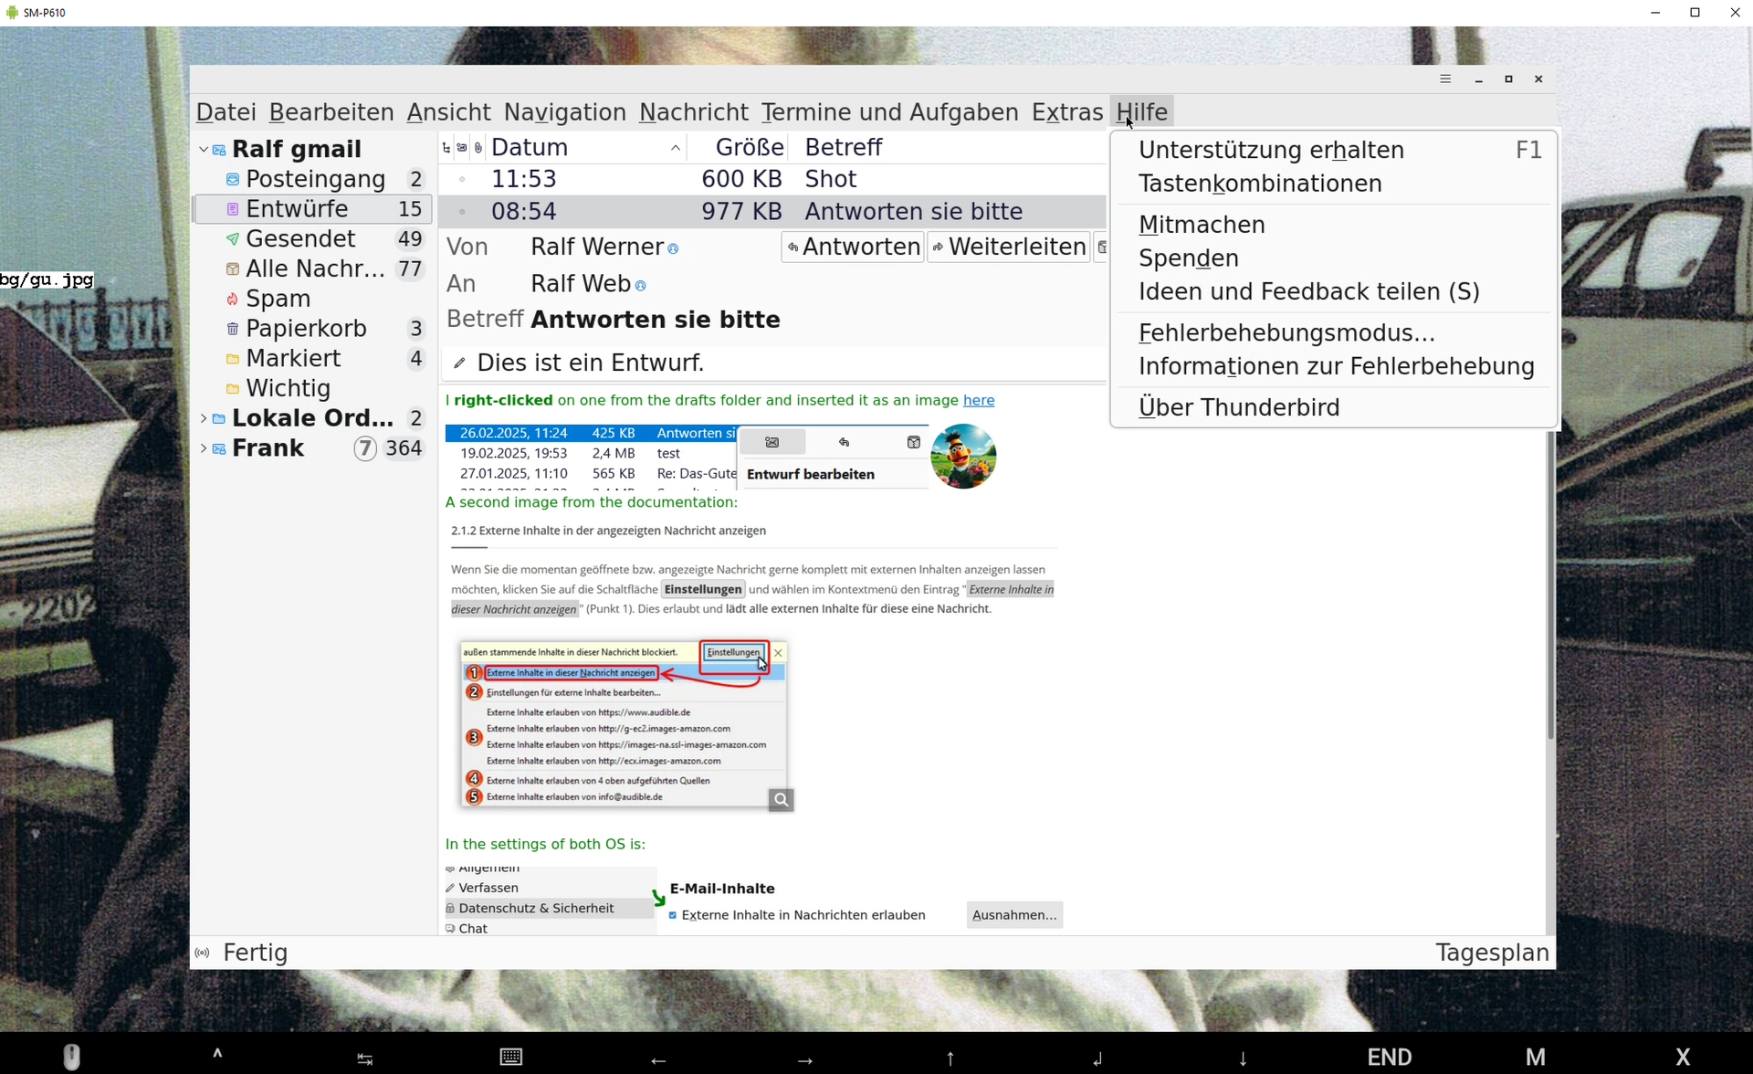
Task: Open the hamburger app menu icon
Action: point(1445,79)
